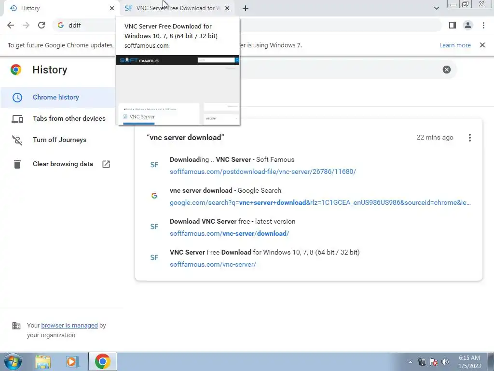
Task: Reload the current page
Action: 41,25
